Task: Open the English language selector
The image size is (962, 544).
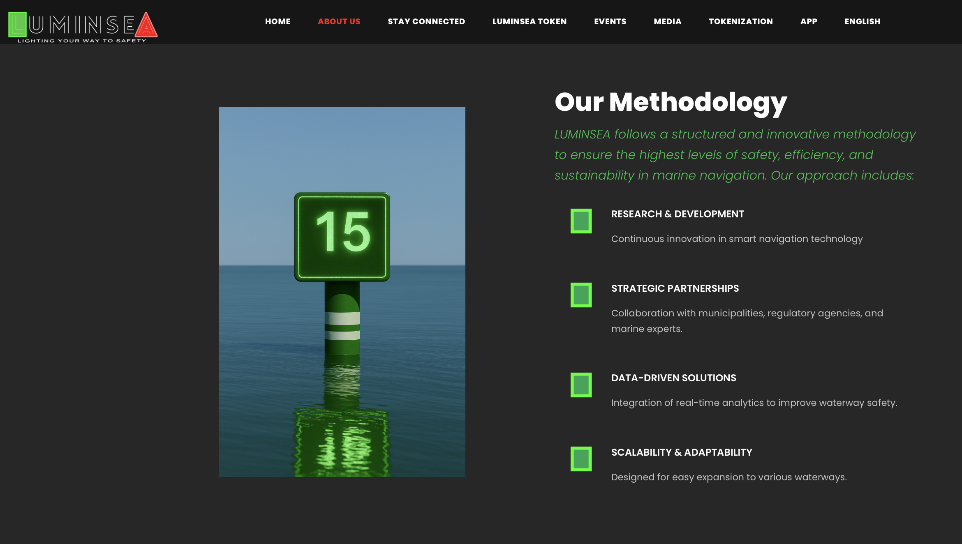Action: pyautogui.click(x=862, y=21)
